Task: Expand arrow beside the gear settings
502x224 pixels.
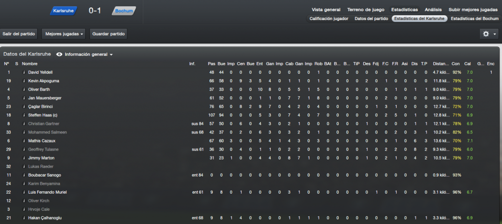Action: [495, 34]
